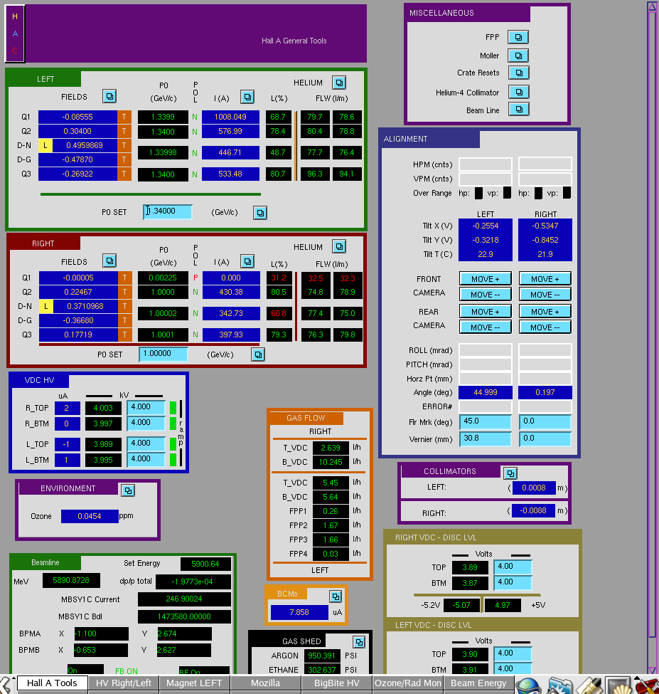Open RIGHT spectrometer FIELDS detail display

[109, 261]
